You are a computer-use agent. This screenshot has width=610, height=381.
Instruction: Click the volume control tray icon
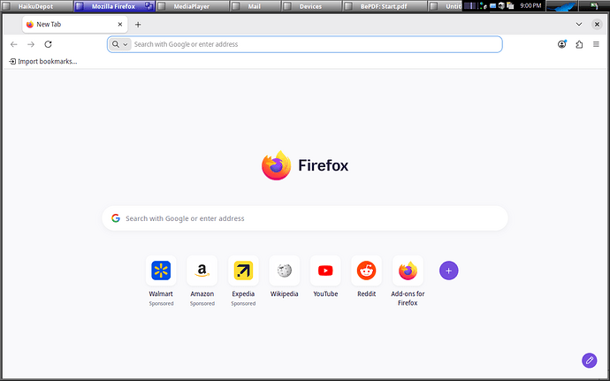501,5
